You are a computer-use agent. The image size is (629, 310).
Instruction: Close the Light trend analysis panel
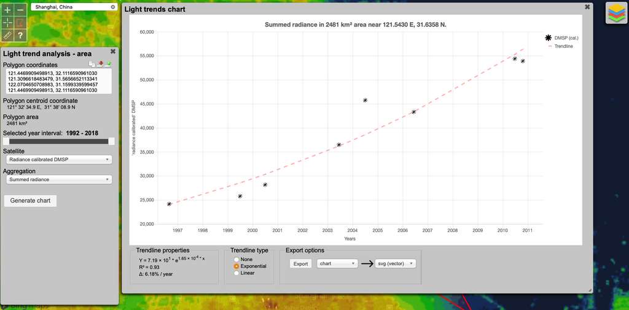(113, 52)
